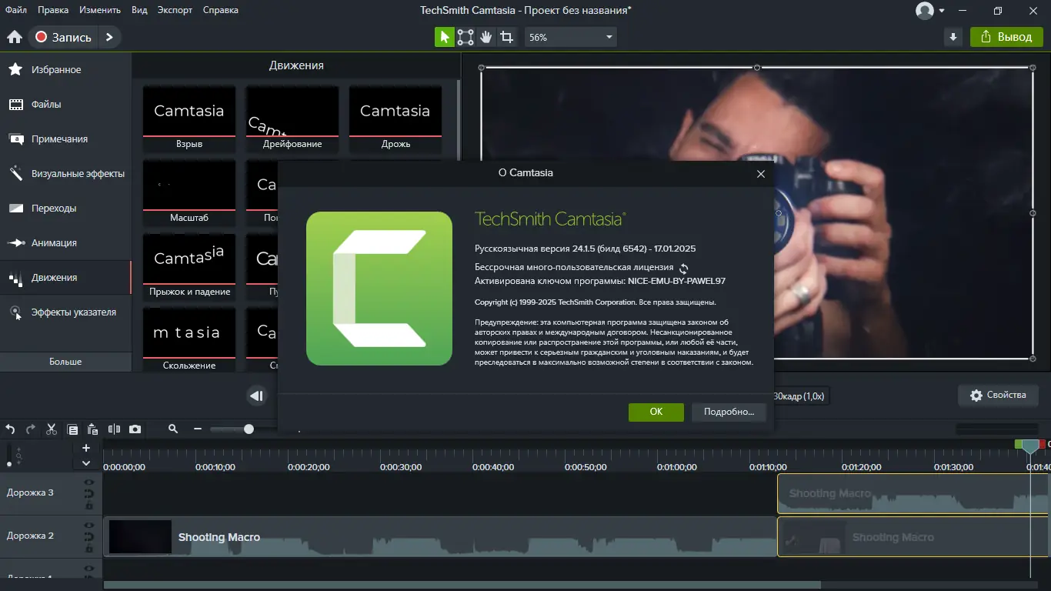1051x591 pixels.
Task: Zoom out the timeline with the minus icon
Action: pos(198,429)
